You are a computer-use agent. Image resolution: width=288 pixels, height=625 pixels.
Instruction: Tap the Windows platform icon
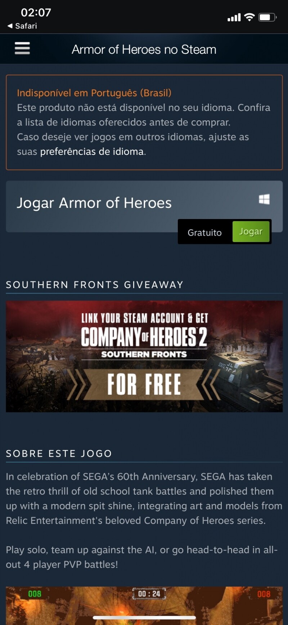coord(264,199)
